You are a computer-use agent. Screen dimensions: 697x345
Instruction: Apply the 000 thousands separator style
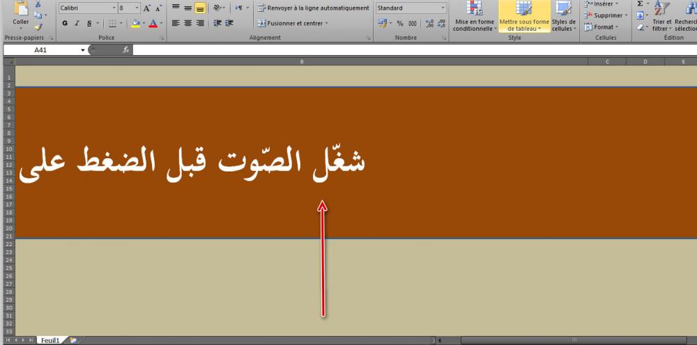point(413,23)
